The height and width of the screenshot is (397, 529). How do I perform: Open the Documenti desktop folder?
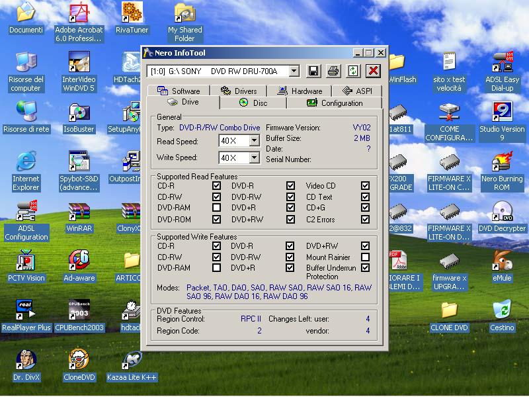[26, 19]
